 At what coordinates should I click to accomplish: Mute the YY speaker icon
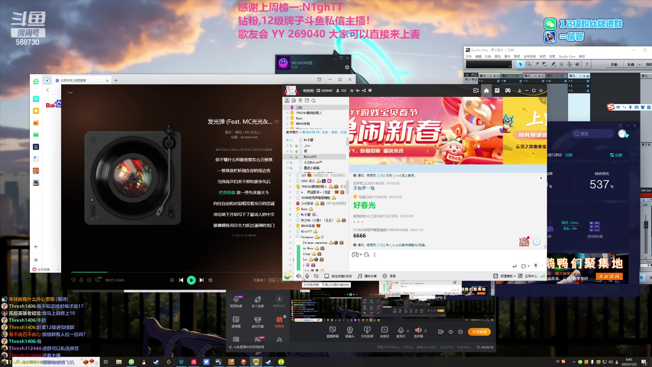[x=298, y=276]
